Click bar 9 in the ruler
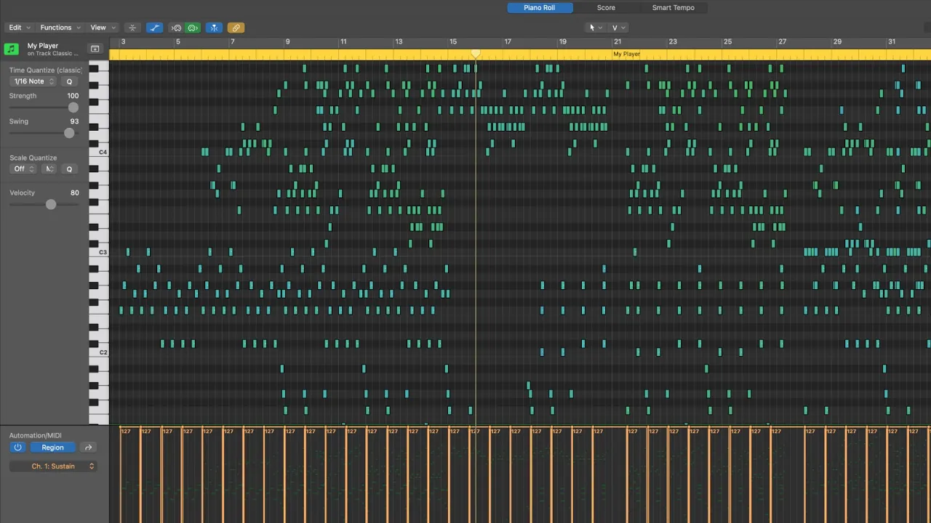The image size is (931, 523). pos(288,41)
